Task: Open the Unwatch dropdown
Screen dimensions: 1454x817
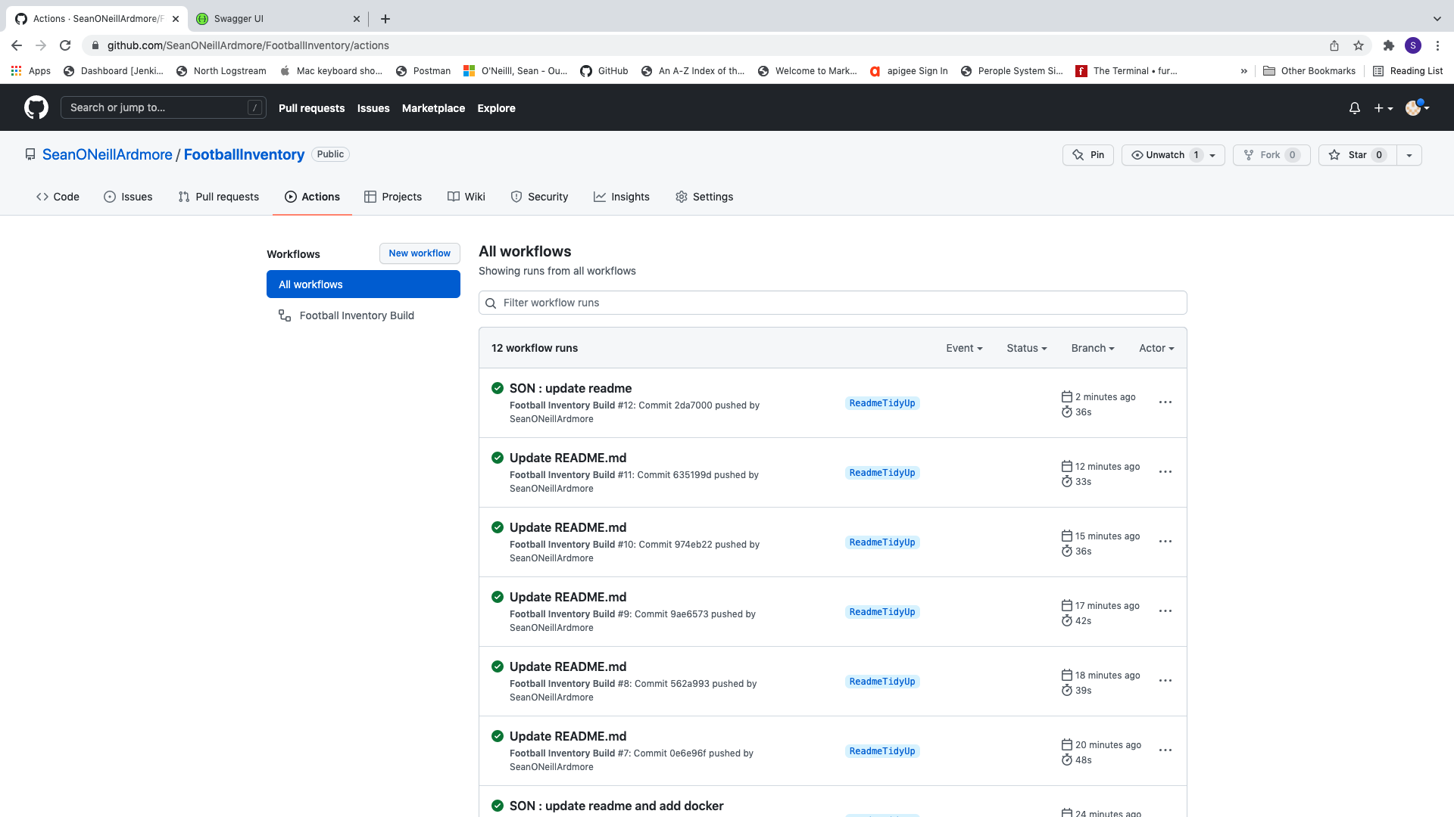Action: click(1173, 155)
